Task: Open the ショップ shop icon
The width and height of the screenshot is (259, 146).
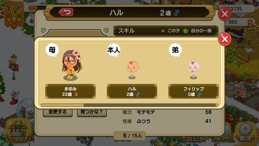Action: (x=18, y=131)
